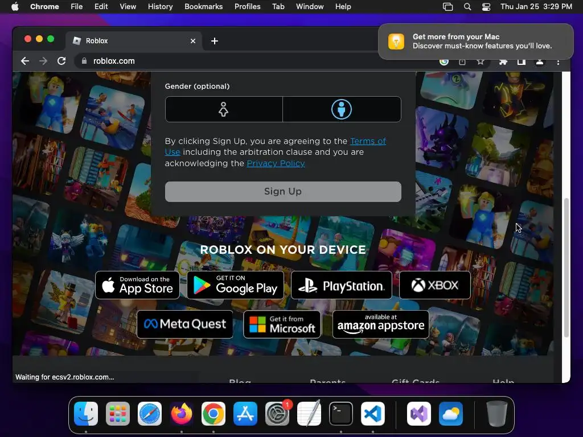Viewport: 583px width, 437px height.
Task: Click the Sign Up button
Action: tap(283, 191)
